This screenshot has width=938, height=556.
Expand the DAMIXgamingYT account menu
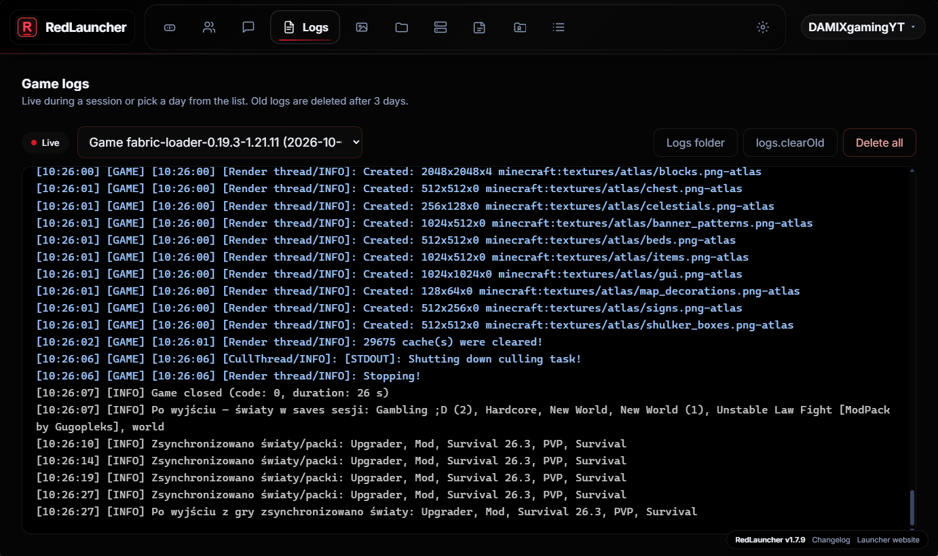(x=863, y=27)
